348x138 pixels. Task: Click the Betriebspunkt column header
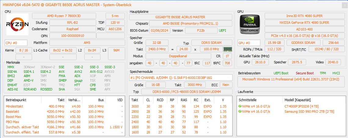[x=23, y=100]
